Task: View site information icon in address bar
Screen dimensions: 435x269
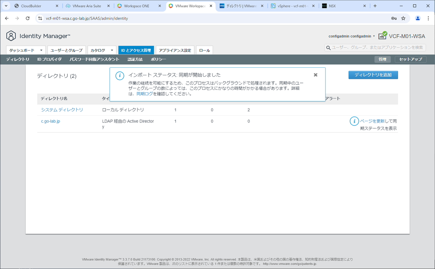Action: point(40,18)
